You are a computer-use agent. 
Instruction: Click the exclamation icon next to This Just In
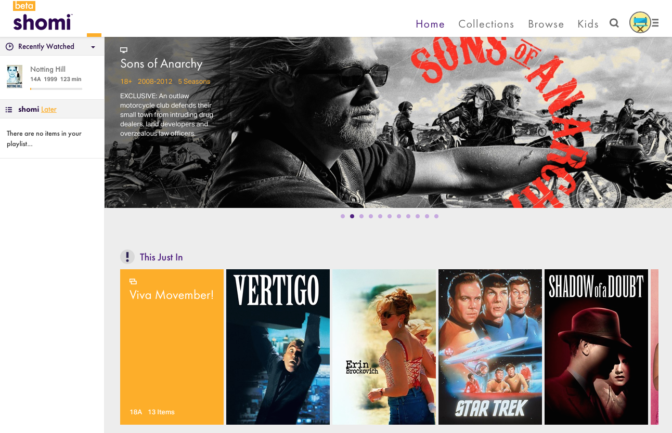coord(127,257)
